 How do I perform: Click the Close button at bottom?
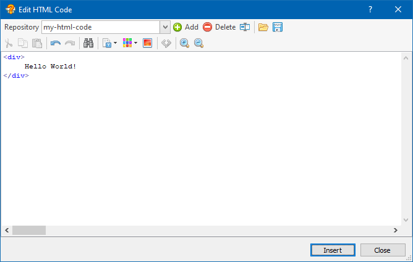[383, 250]
